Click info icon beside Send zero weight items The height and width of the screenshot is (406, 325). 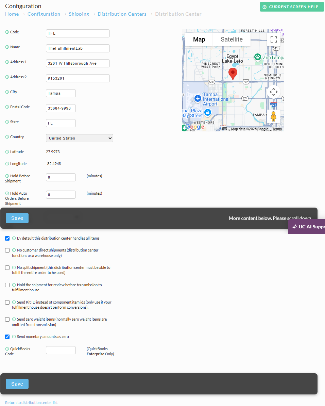(x=14, y=320)
